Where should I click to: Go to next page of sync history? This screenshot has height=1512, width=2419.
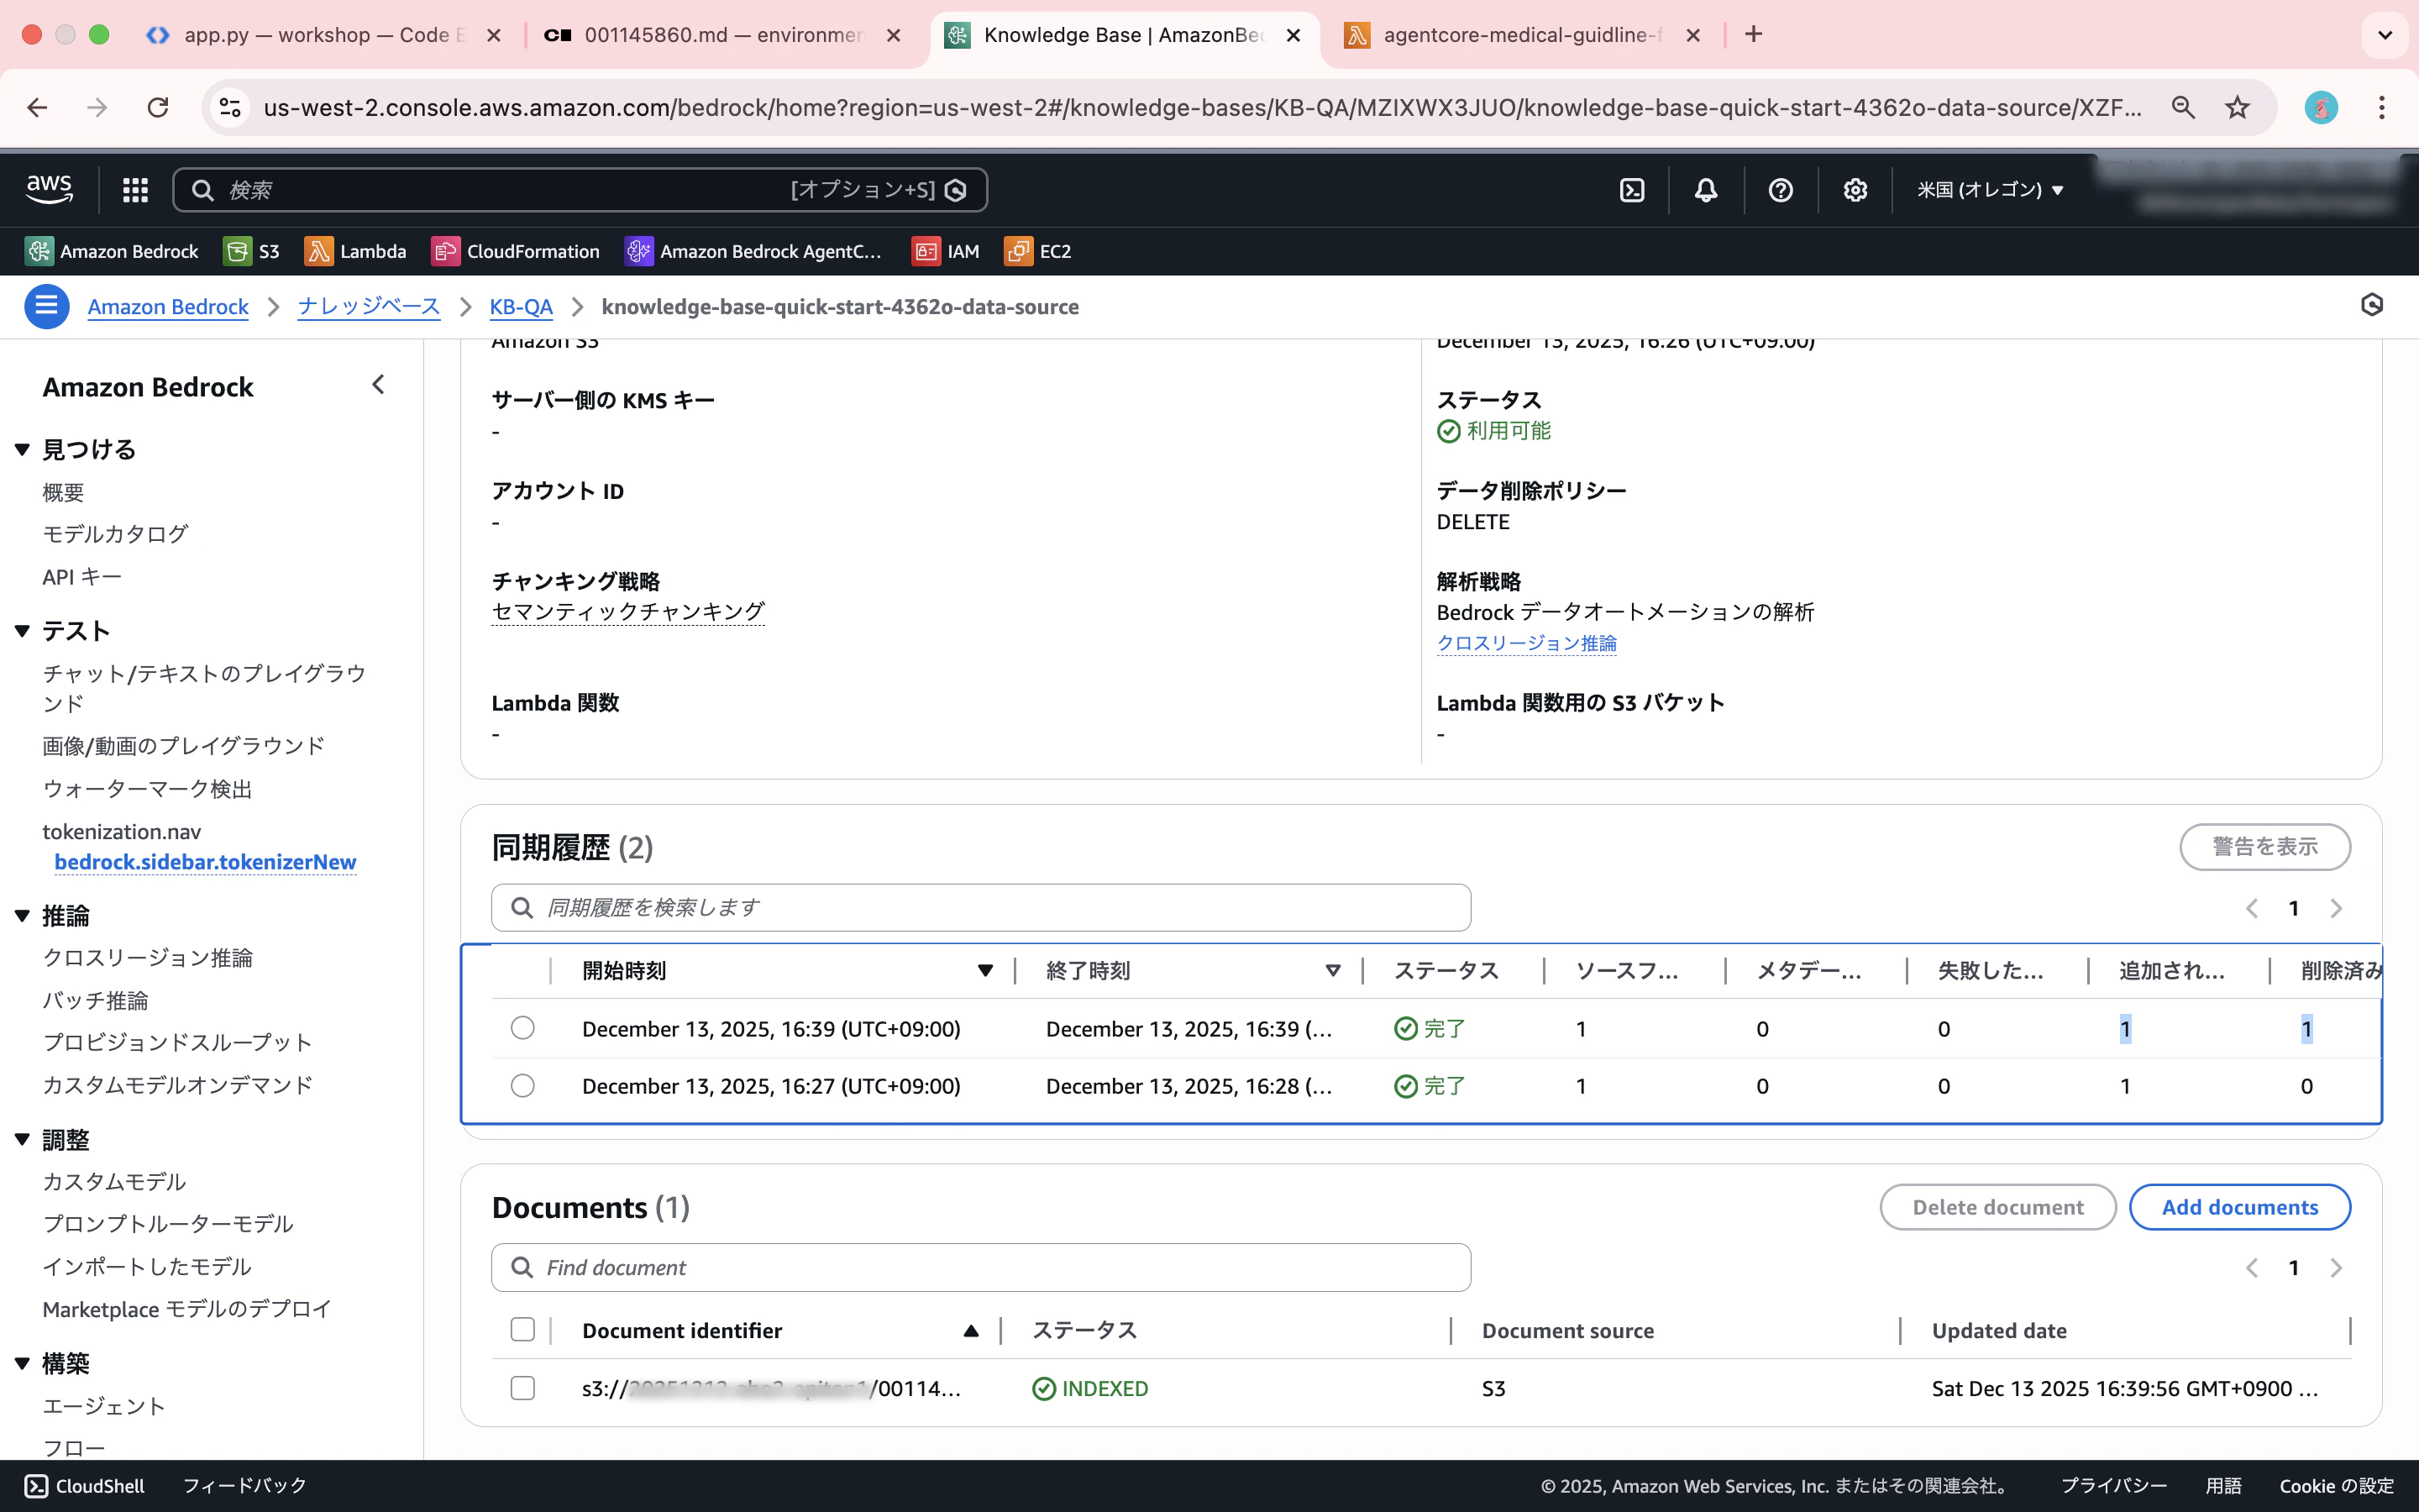[2336, 908]
